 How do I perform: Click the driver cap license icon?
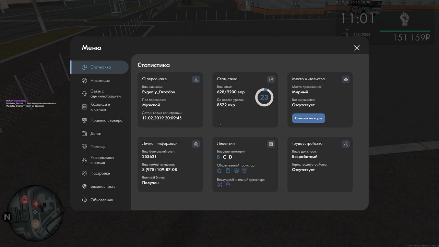244,170
